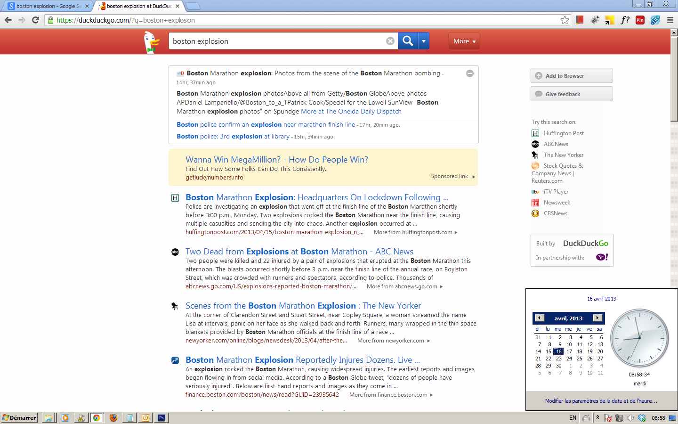
Task: Open the Firebug bug extension icon
Action: coord(595,20)
